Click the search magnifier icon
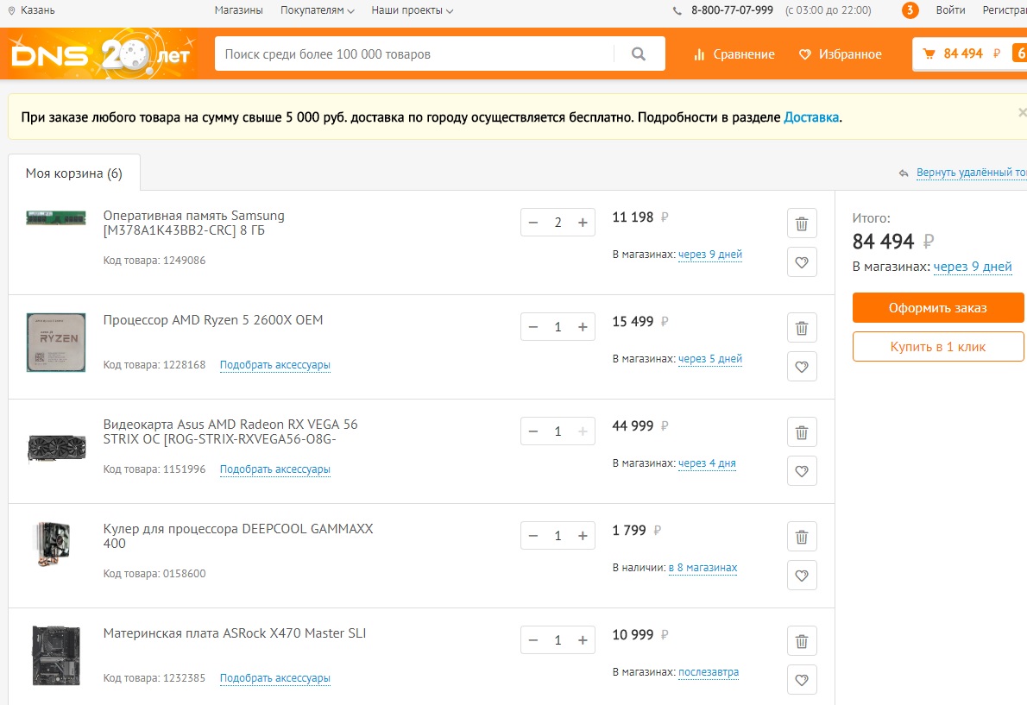This screenshot has height=705, width=1027. pos(639,54)
